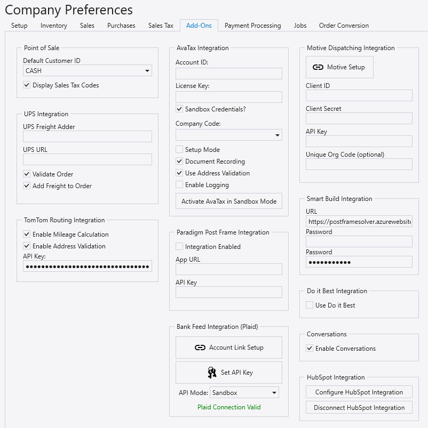Click the key icon on Set API Key
This screenshot has width=428, height=428.
pos(211,373)
